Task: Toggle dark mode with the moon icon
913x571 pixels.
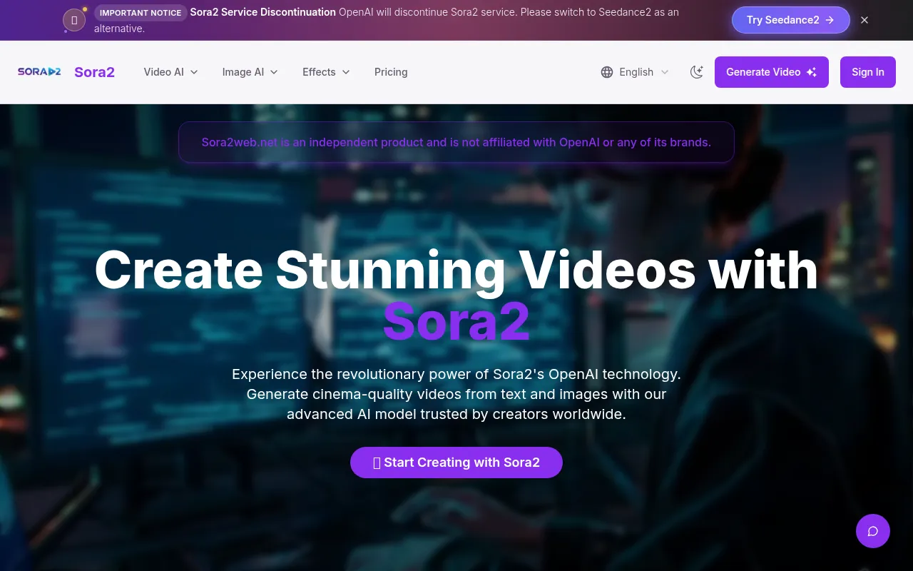Action: pyautogui.click(x=697, y=72)
